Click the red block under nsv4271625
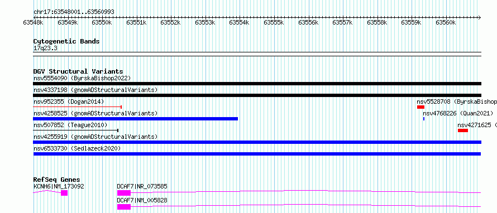Image resolution: width=497 pixels, height=213 pixels. [463, 130]
